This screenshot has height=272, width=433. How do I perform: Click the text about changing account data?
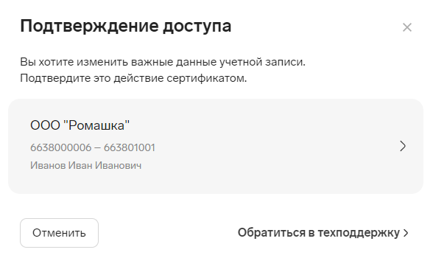click(163, 62)
